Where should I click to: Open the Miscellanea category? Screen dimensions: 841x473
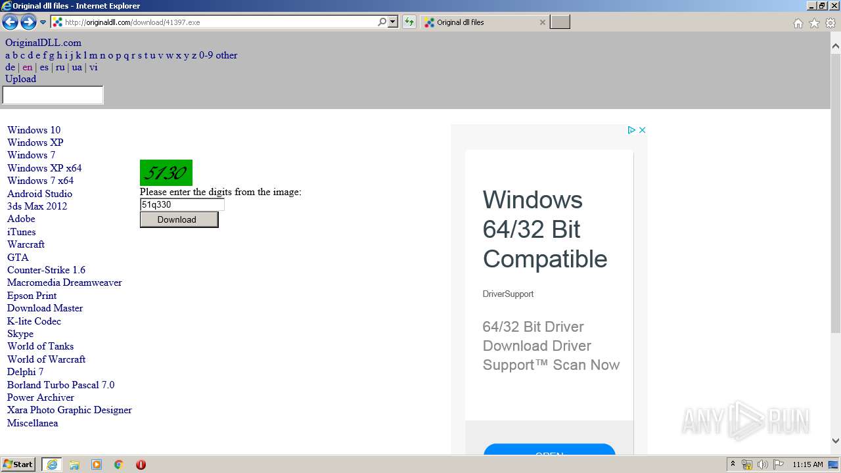32,423
